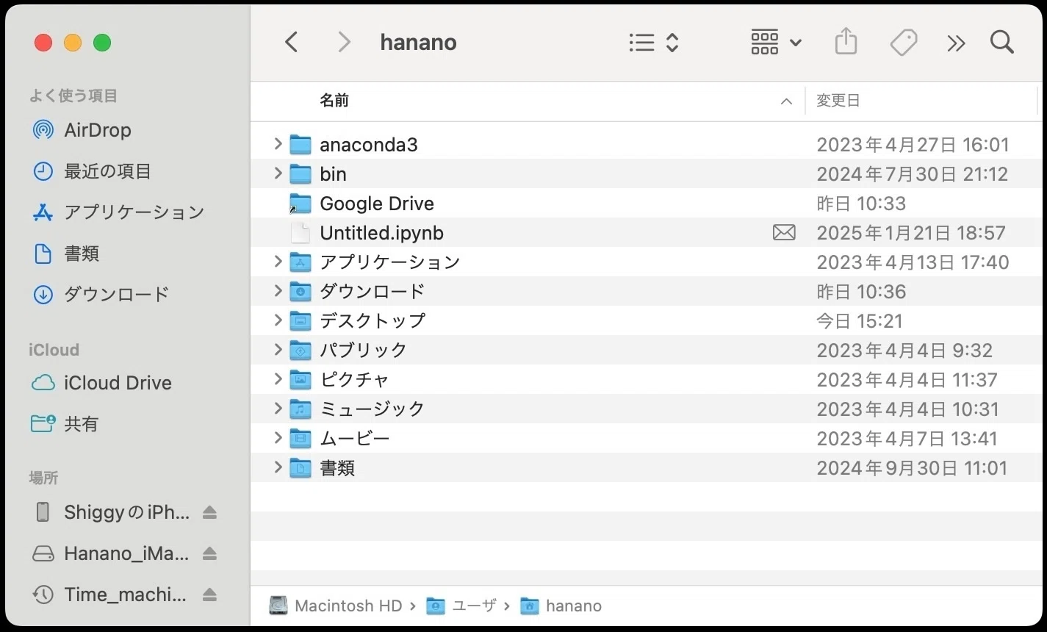This screenshot has width=1047, height=632.
Task: Click the date 2024年7月30日 21:12
Action: 913,174
